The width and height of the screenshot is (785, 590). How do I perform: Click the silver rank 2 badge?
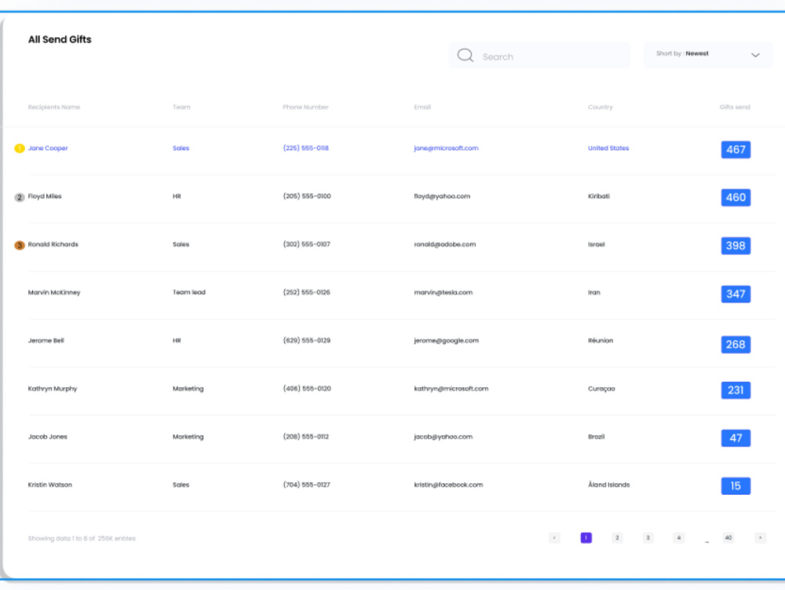pos(20,197)
